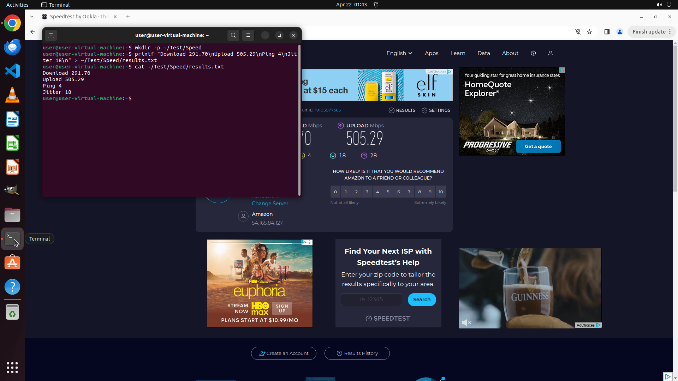Open the Apps menu item
This screenshot has height=381, width=678.
[x=431, y=53]
